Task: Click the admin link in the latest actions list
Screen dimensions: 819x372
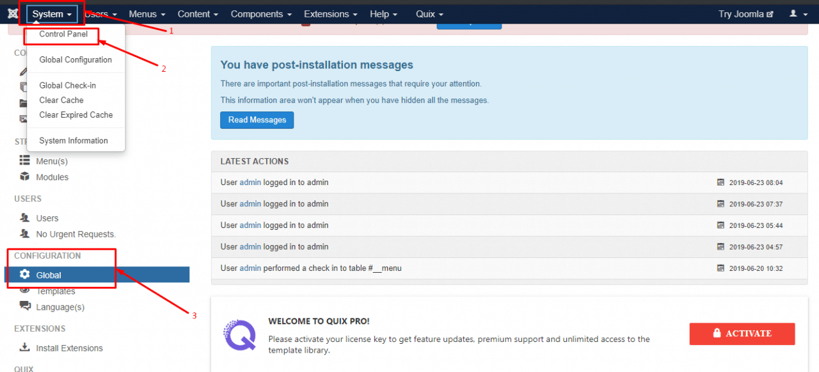Action: pyautogui.click(x=250, y=182)
